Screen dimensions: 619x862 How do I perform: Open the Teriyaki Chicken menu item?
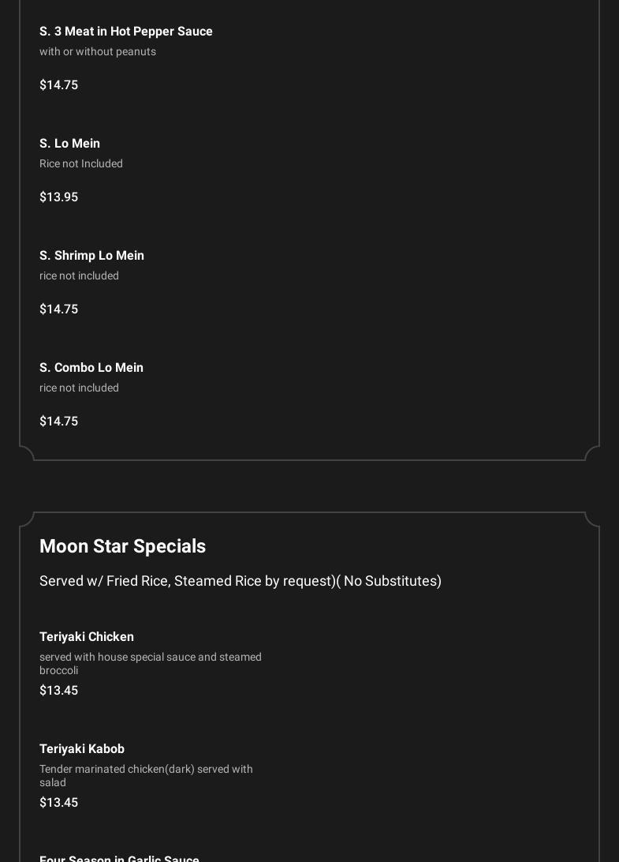pyautogui.click(x=87, y=637)
